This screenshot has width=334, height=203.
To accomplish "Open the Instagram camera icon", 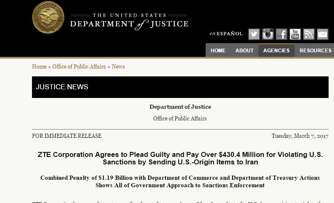I will pos(268,34).
